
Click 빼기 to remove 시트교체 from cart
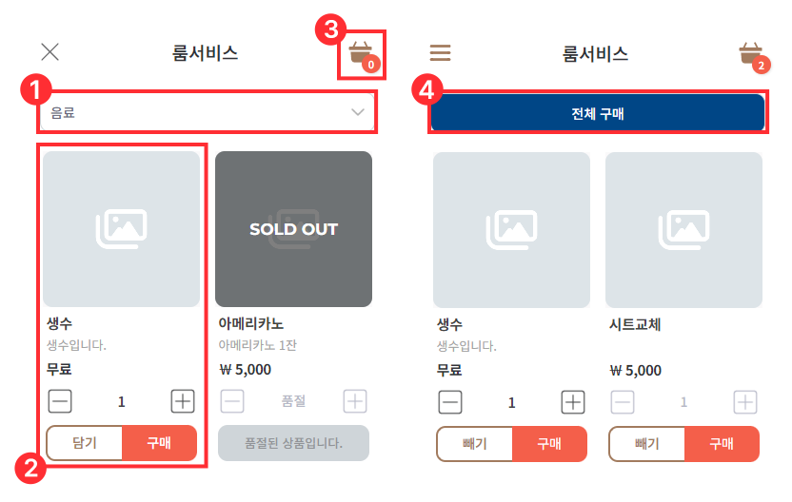tap(646, 444)
